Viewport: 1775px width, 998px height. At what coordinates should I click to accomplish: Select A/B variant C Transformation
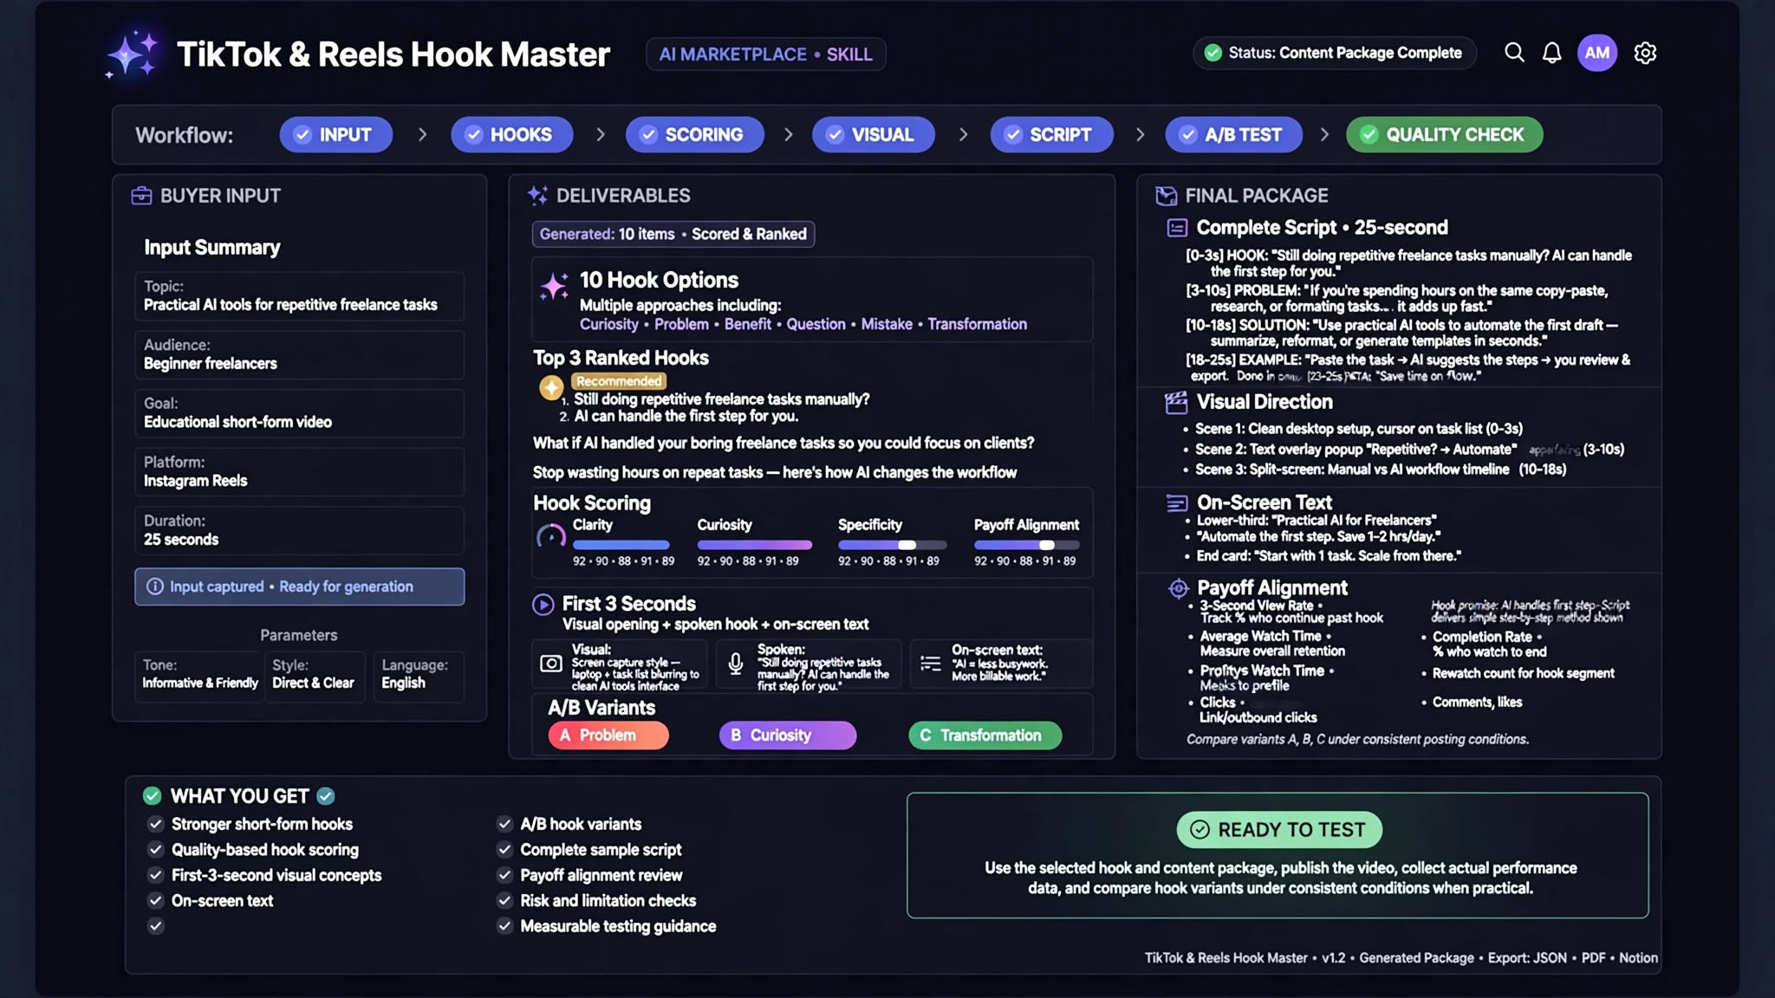985,735
